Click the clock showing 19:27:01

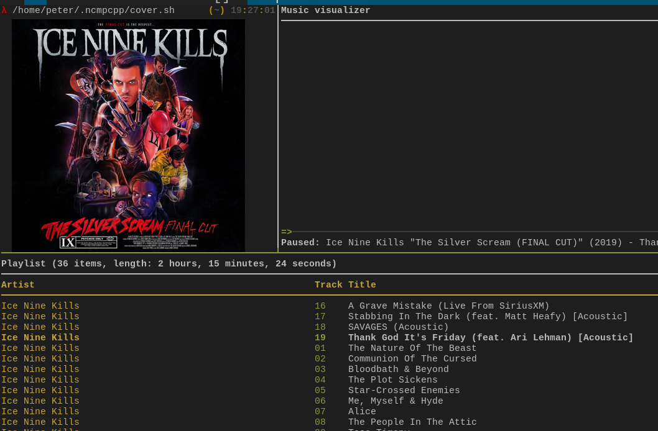pyautogui.click(x=253, y=11)
